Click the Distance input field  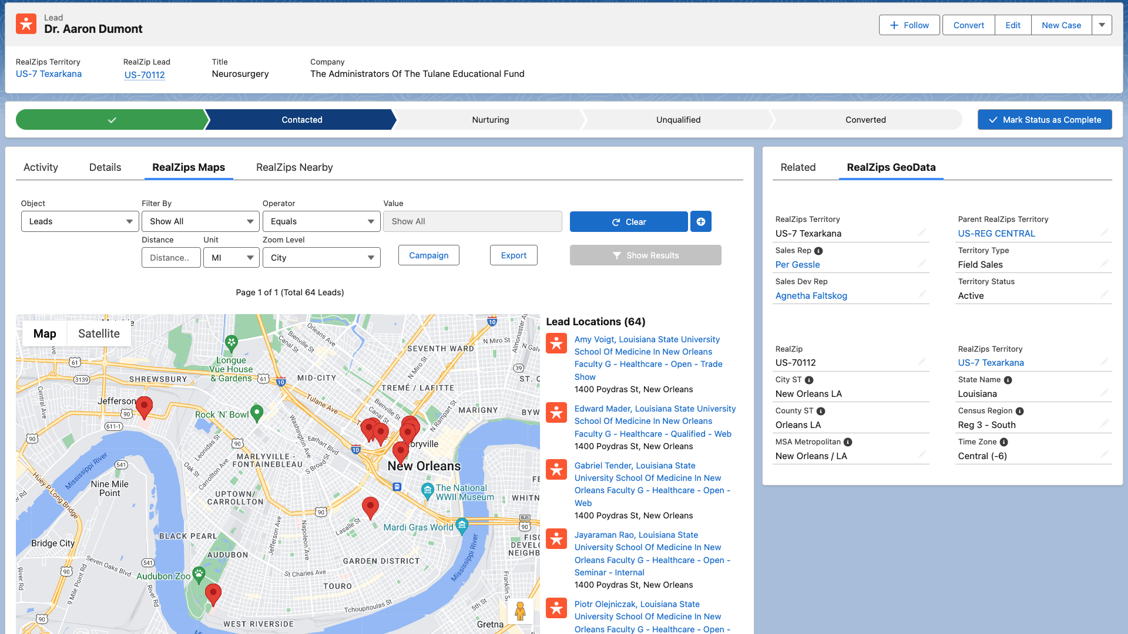(171, 258)
